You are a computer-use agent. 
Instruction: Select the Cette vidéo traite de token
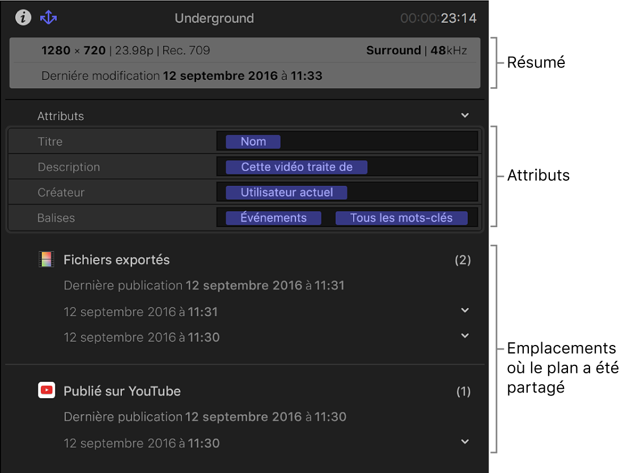[x=296, y=167]
